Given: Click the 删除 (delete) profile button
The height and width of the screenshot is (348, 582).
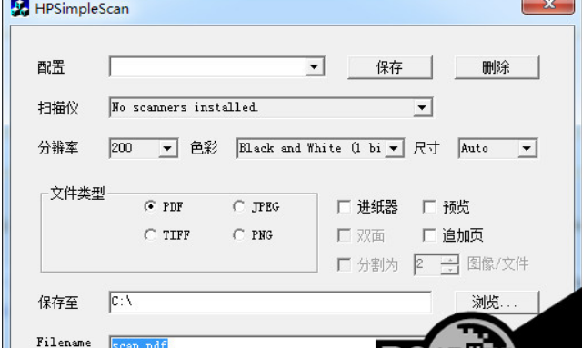Looking at the screenshot, I should tap(497, 67).
